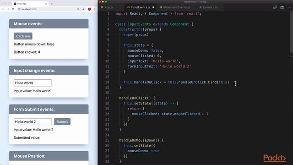Click 'mouseDown: true' on line 27

tap(143, 151)
